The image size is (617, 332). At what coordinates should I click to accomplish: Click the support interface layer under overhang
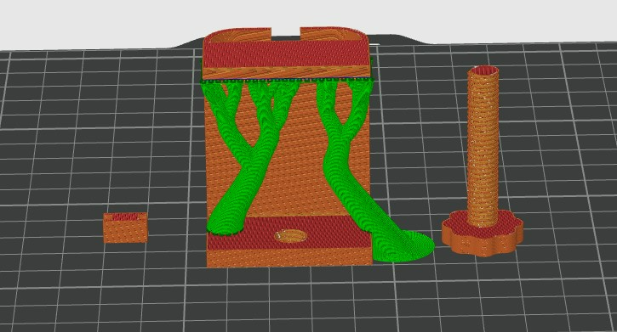tap(286, 80)
